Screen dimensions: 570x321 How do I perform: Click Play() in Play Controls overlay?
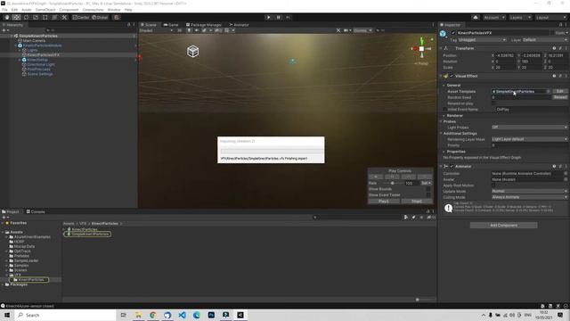(x=384, y=202)
